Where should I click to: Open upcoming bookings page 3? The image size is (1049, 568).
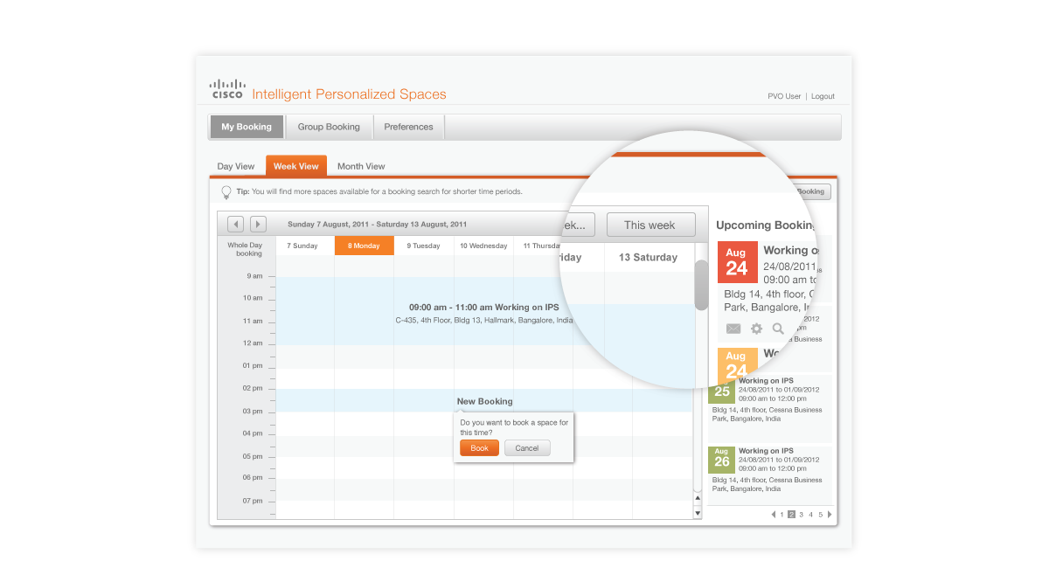[x=801, y=515]
